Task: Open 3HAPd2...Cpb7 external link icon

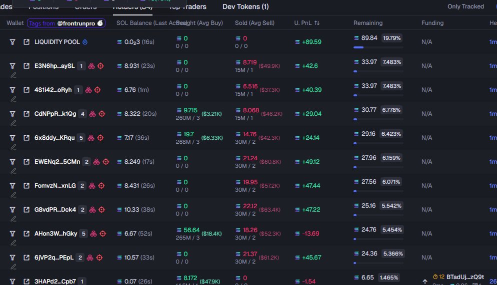Action: (26, 282)
